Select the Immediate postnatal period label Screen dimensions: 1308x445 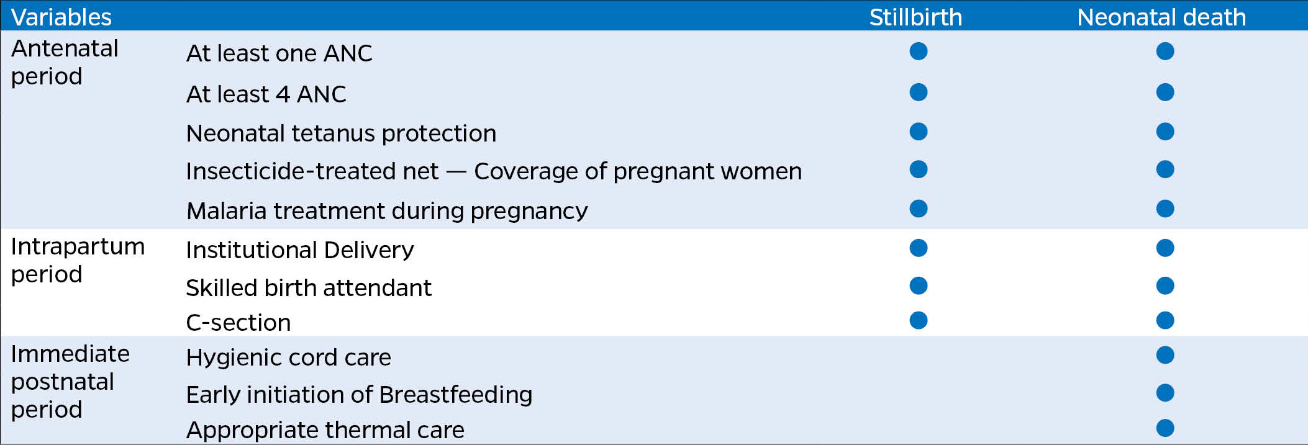point(70,381)
